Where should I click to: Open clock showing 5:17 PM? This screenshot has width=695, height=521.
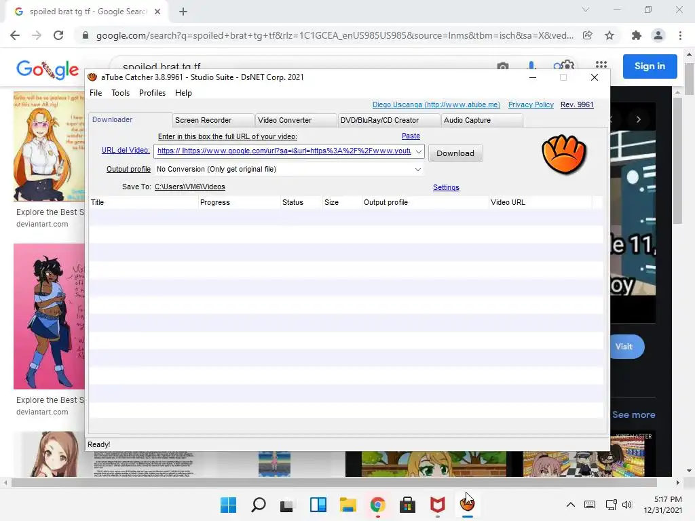663,505
